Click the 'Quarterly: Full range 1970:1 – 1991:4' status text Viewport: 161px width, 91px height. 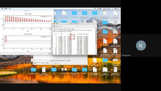[x=60, y=61]
